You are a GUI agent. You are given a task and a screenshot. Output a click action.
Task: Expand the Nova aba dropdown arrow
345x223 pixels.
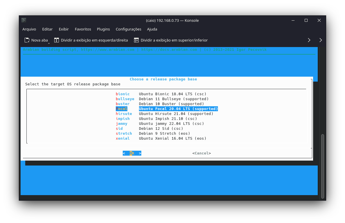point(49,43)
